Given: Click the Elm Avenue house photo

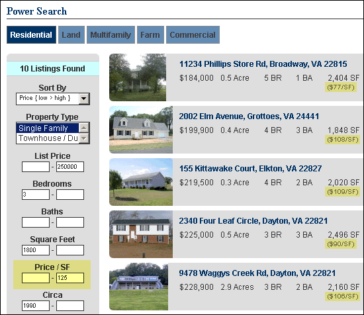Looking at the screenshot, I should [x=141, y=130].
